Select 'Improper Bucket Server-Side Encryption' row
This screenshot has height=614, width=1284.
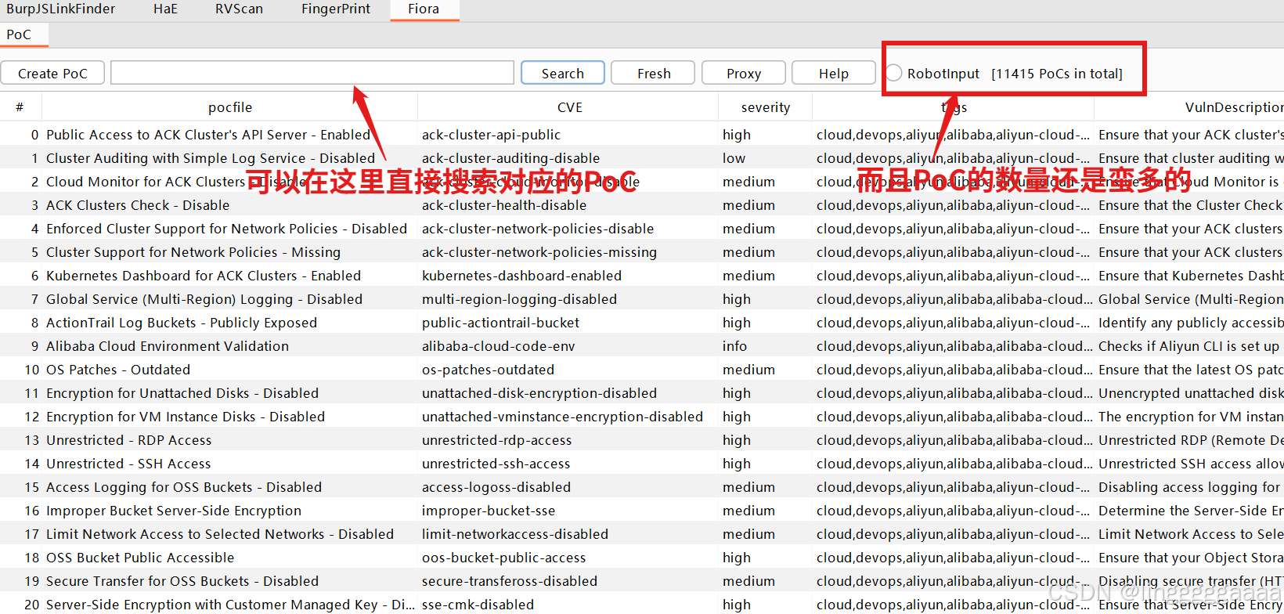click(x=642, y=511)
